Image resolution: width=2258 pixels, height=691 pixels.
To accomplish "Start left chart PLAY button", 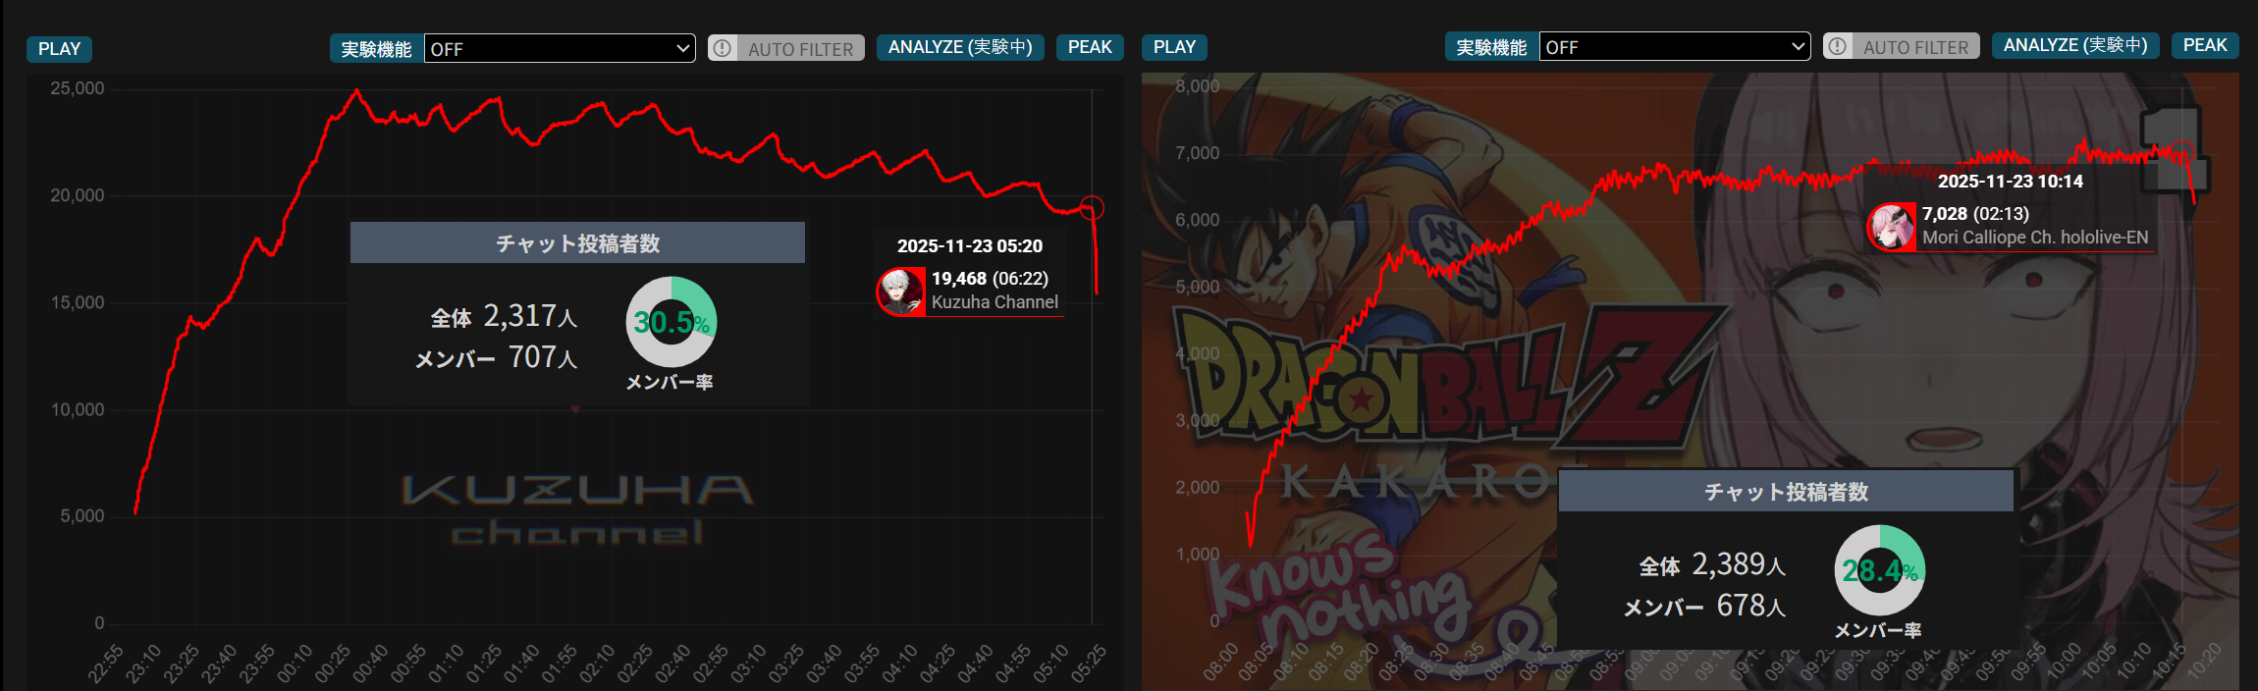I will point(60,49).
